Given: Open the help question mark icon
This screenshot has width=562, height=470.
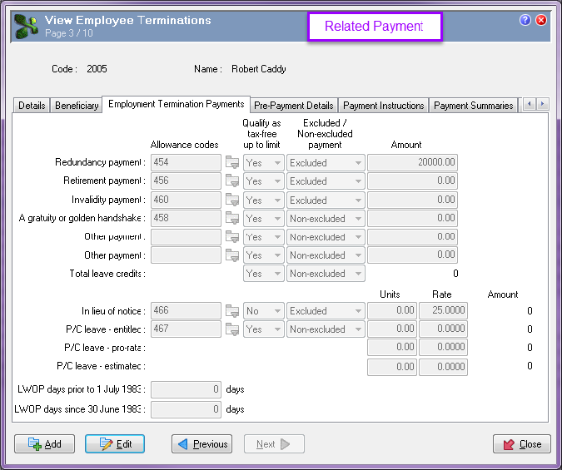Looking at the screenshot, I should point(525,20).
